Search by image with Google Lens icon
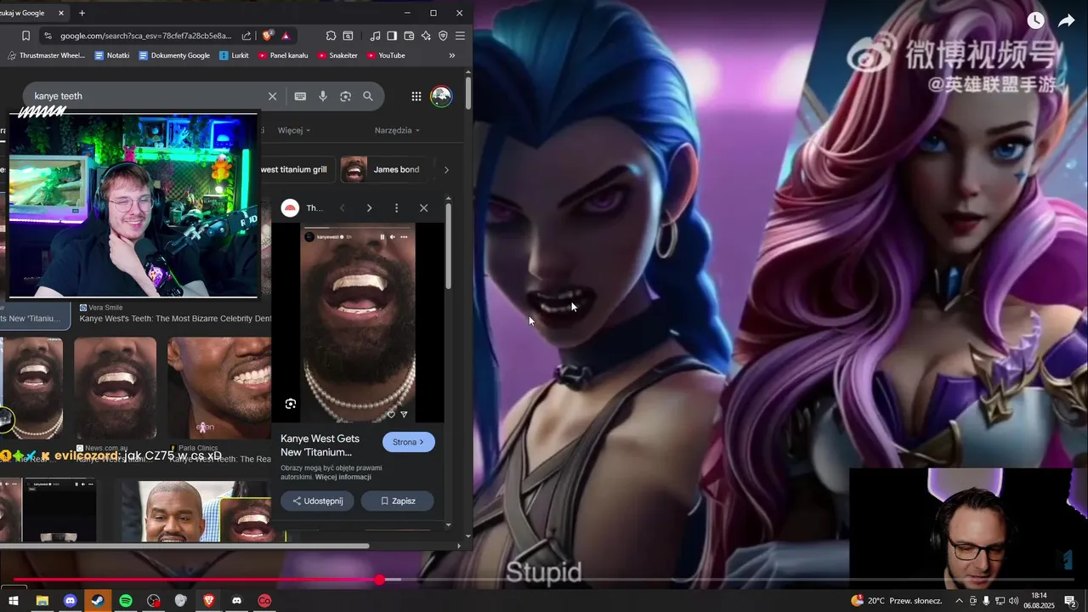The image size is (1088, 612). [x=345, y=96]
